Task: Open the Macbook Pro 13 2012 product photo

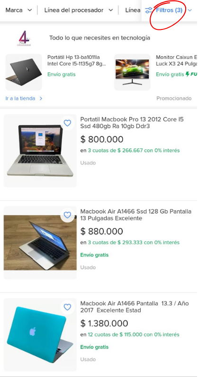Action: 40,151
